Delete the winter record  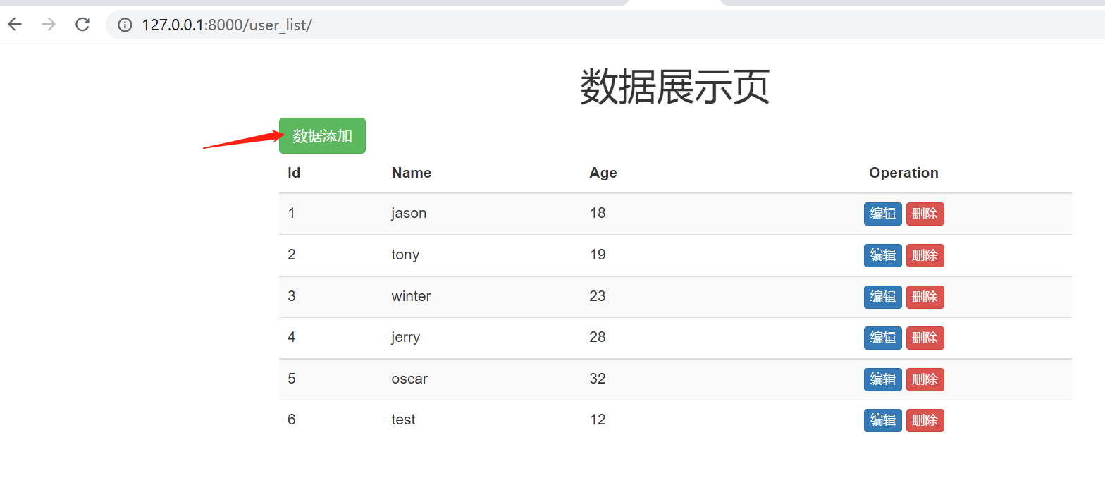coord(925,297)
